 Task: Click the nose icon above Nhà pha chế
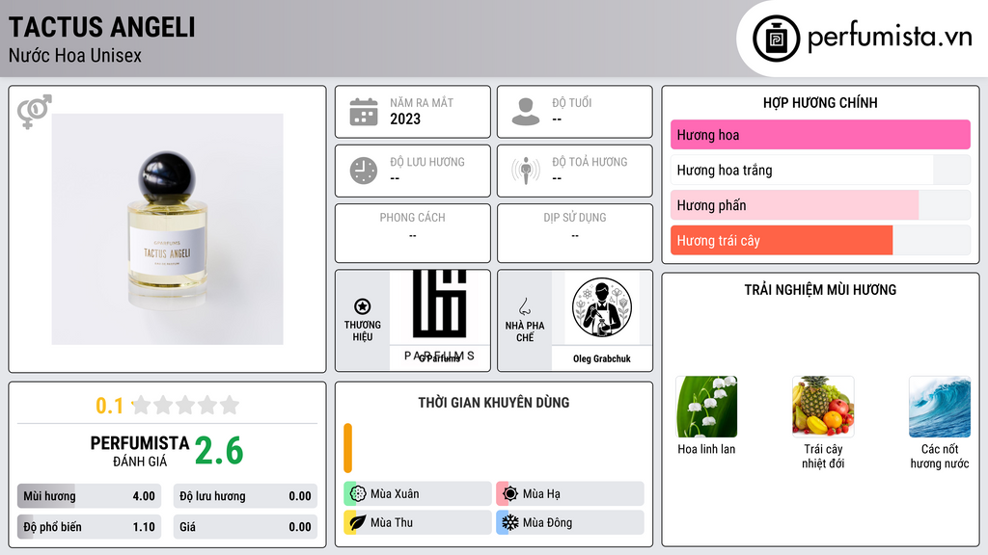524,306
